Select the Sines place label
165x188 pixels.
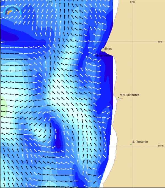(108, 49)
